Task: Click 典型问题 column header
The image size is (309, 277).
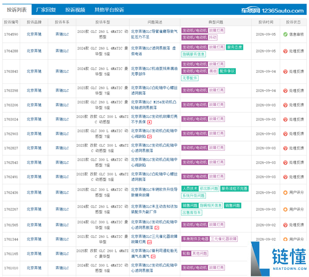Action: pos(216,22)
